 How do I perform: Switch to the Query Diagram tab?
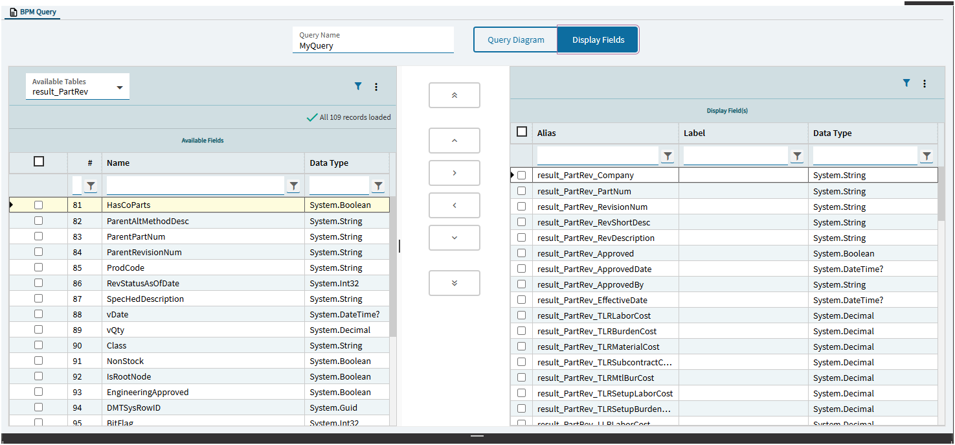tap(515, 40)
